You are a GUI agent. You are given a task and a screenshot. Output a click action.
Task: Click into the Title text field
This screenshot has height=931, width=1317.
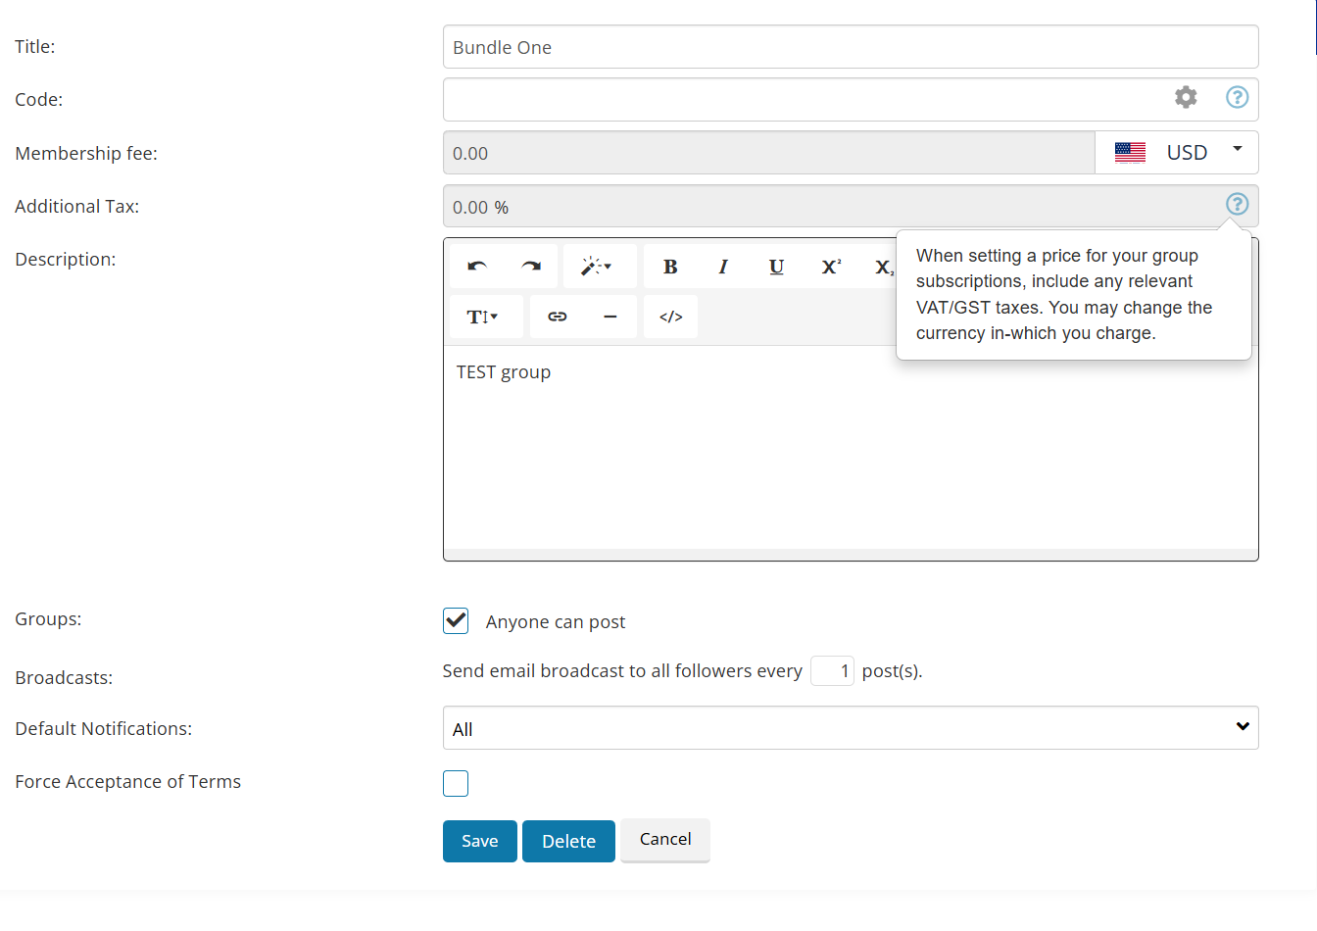coord(851,47)
